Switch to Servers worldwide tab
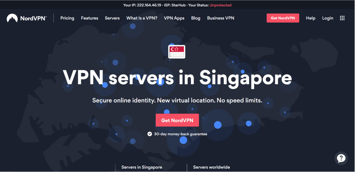The image size is (355, 172). [x=211, y=167]
